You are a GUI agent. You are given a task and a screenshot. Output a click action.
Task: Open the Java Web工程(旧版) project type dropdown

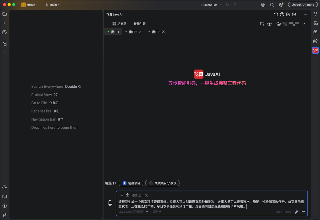(133, 212)
